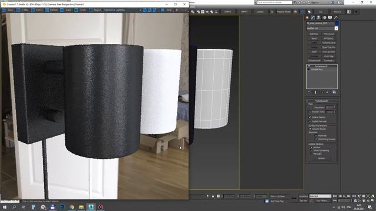Click Configure modifier sets icon
The height and width of the screenshot is (211, 376).
(x=334, y=92)
